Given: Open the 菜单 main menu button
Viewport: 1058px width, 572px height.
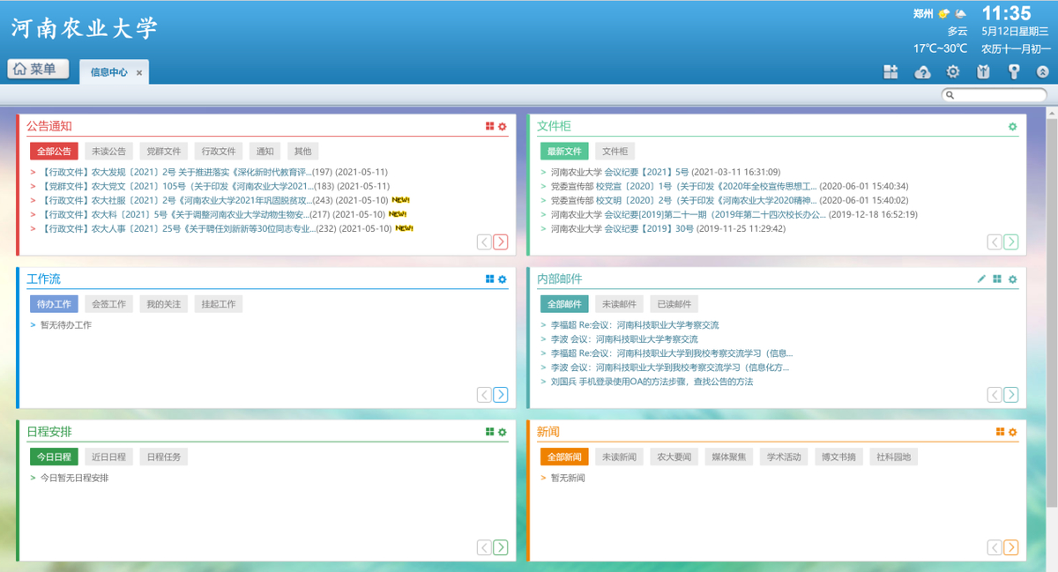Looking at the screenshot, I should click(38, 69).
